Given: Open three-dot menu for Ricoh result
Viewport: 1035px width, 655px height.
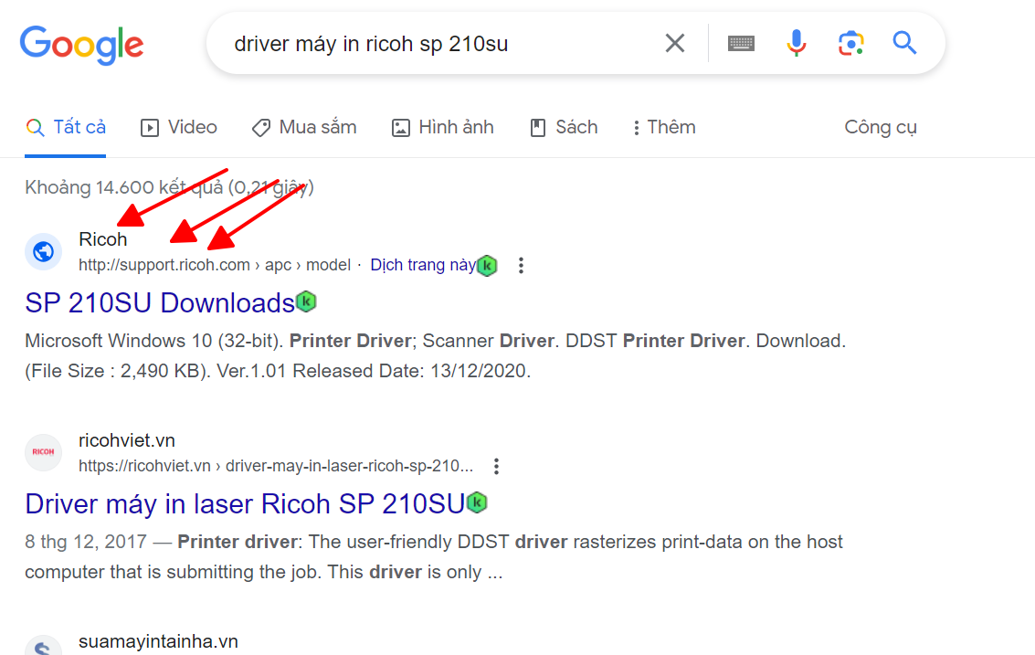Looking at the screenshot, I should (521, 266).
